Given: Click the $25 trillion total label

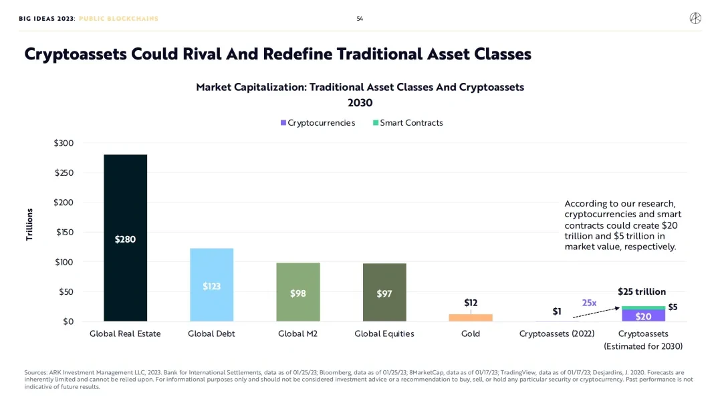Looking at the screenshot, I should [x=642, y=291].
